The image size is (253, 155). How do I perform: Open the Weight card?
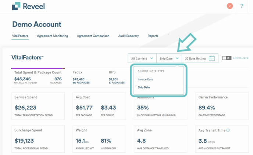99,139
